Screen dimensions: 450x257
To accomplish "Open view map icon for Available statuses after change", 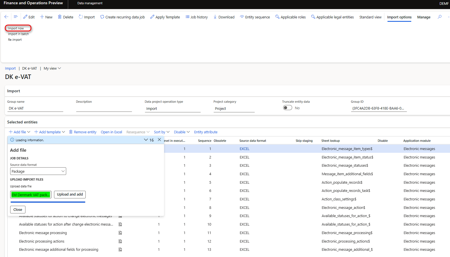I will tap(120, 224).
